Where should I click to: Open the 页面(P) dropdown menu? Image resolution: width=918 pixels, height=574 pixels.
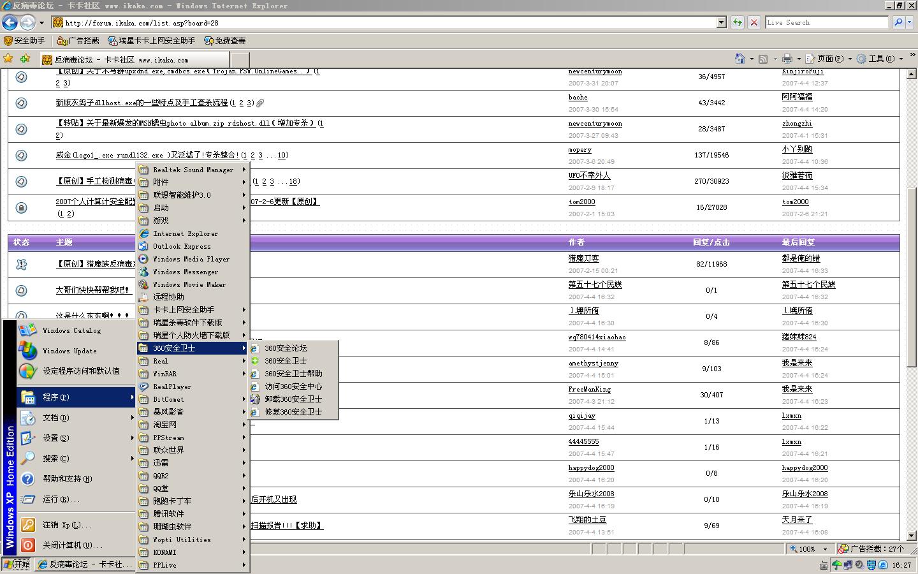pos(828,59)
